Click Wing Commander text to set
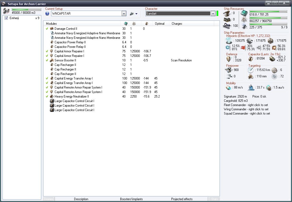 click(246, 109)
